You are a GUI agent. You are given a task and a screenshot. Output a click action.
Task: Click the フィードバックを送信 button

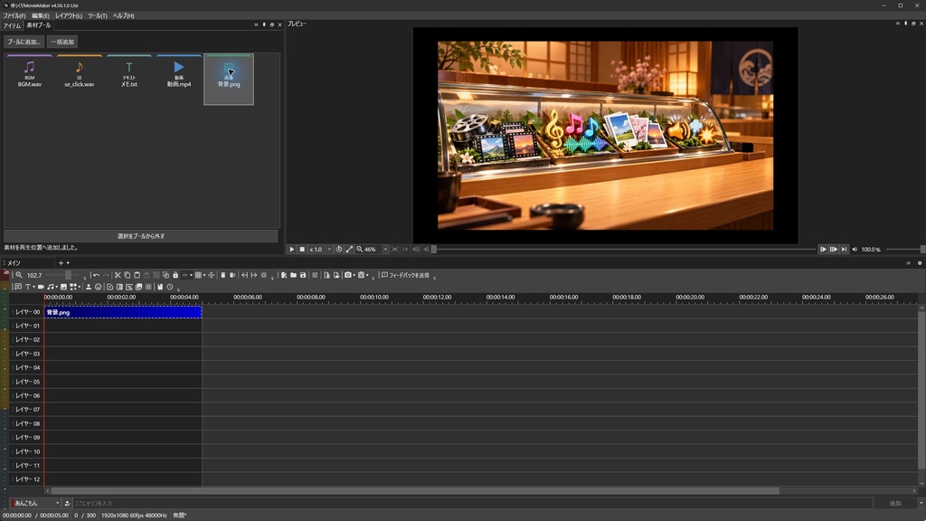405,275
